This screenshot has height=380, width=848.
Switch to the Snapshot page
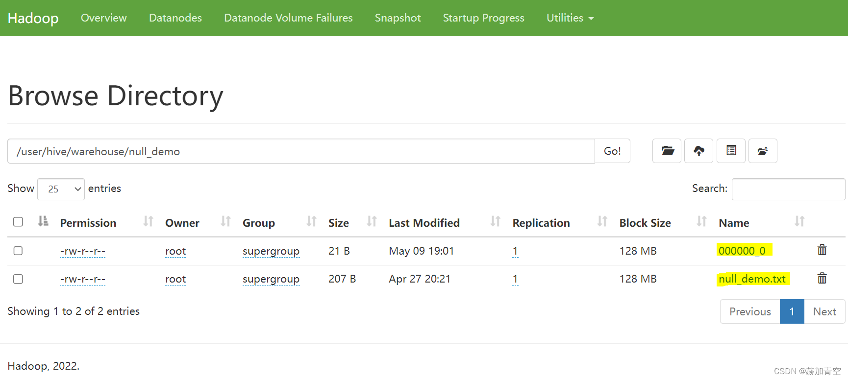tap(398, 18)
